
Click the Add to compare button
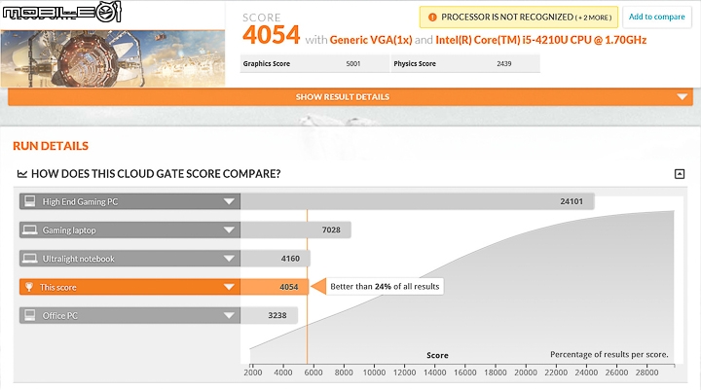(657, 17)
